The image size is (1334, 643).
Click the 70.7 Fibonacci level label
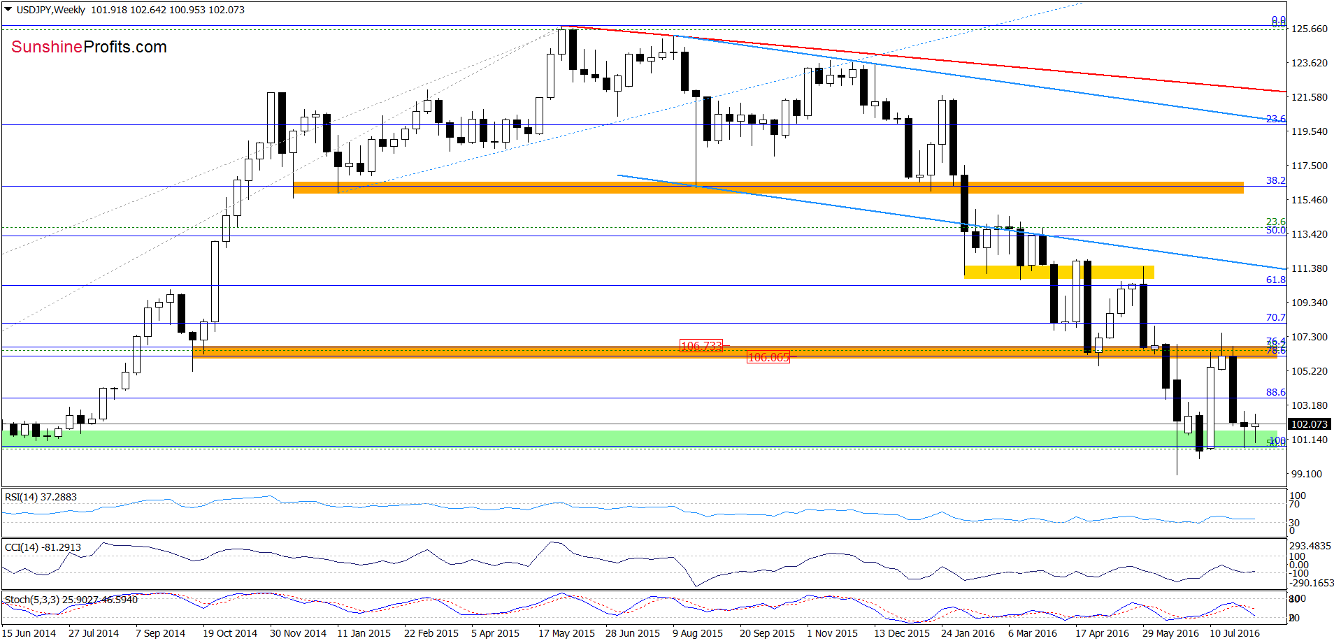1275,317
